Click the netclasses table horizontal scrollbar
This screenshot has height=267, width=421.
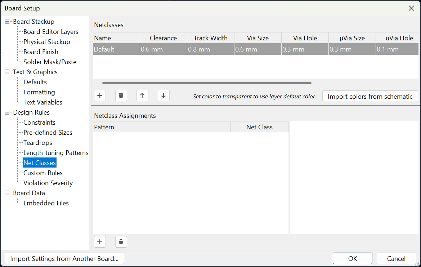(x=207, y=83)
